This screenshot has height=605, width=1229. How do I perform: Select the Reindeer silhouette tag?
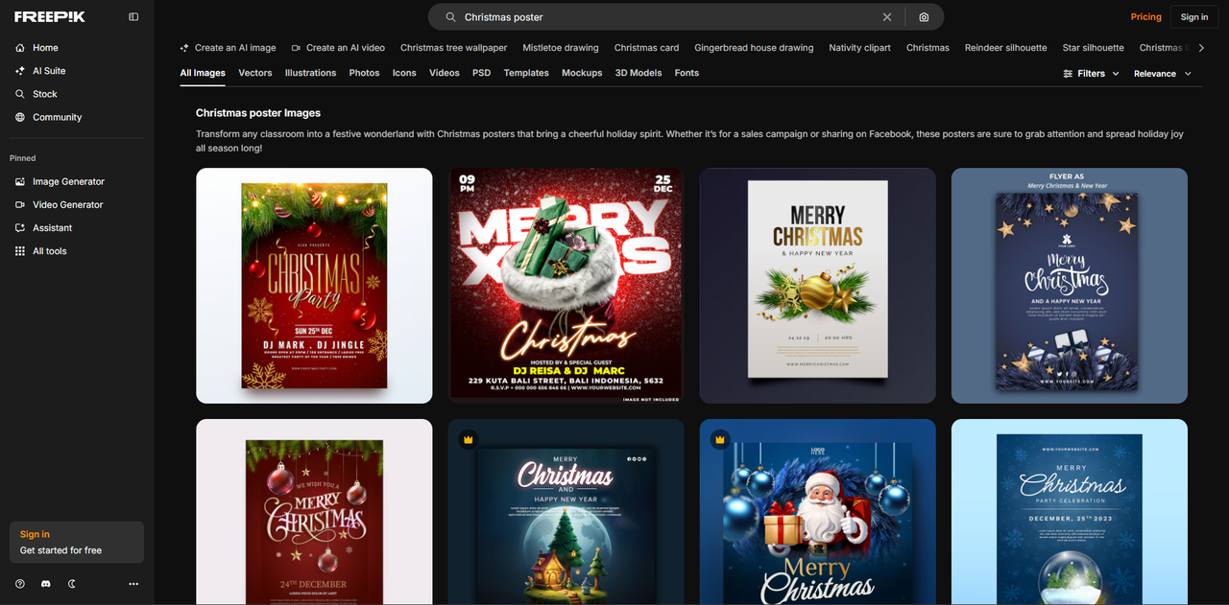[1006, 47]
